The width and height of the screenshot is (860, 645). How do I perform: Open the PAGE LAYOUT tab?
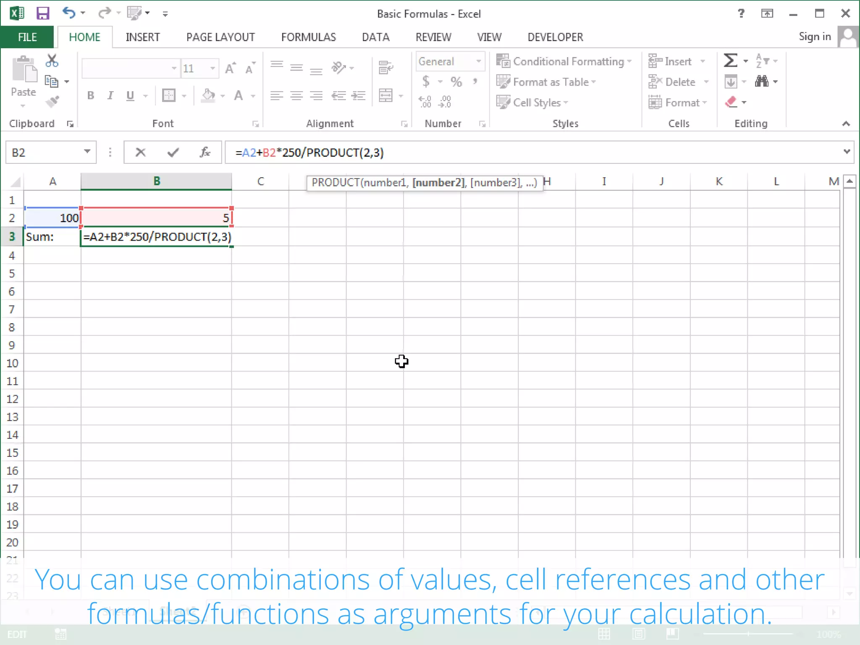click(x=220, y=37)
